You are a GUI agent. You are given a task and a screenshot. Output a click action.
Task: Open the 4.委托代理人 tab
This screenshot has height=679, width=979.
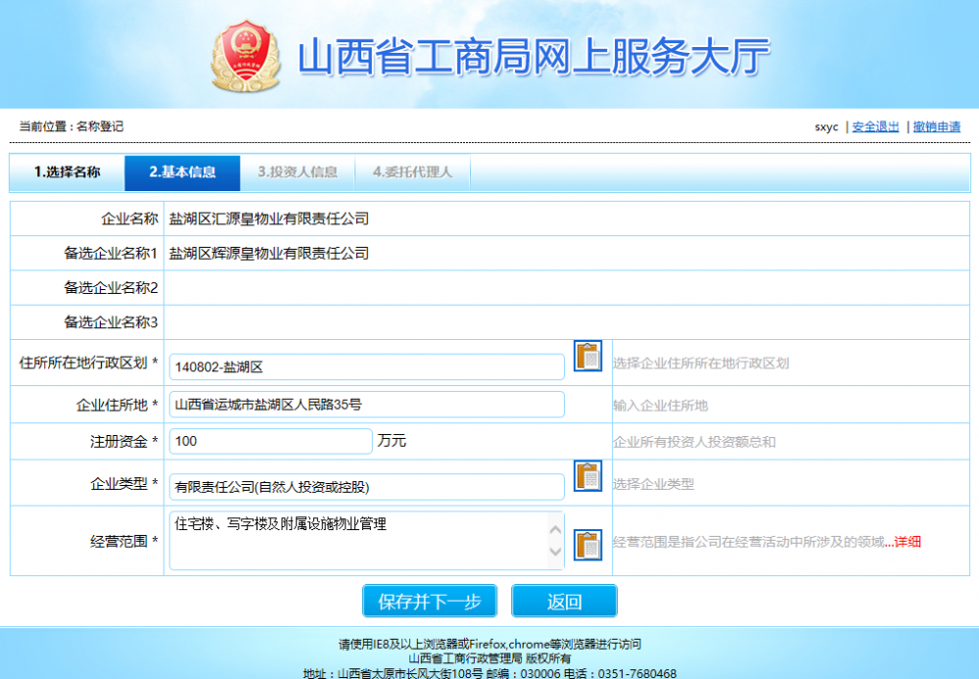tap(412, 172)
